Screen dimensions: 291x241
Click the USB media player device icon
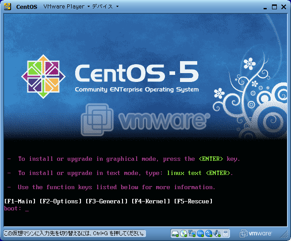[x=226, y=233]
